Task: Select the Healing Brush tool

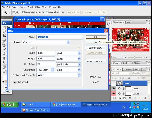Action: coord(4,41)
